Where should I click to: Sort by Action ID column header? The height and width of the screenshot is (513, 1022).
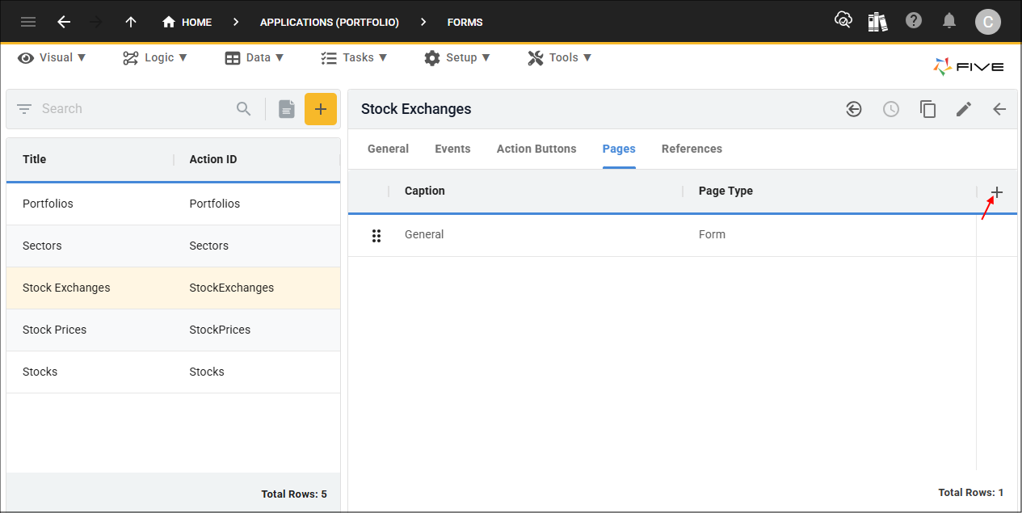point(213,159)
